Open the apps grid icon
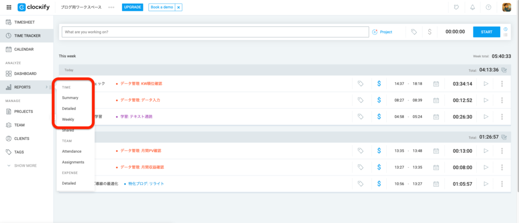Image resolution: width=519 pixels, height=223 pixels. point(9,7)
